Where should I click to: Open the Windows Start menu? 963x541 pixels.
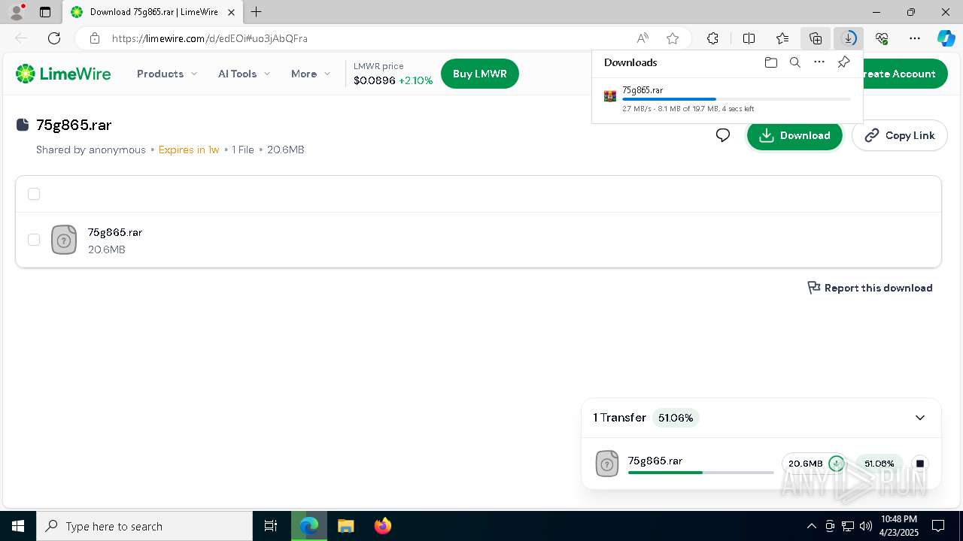point(18,526)
